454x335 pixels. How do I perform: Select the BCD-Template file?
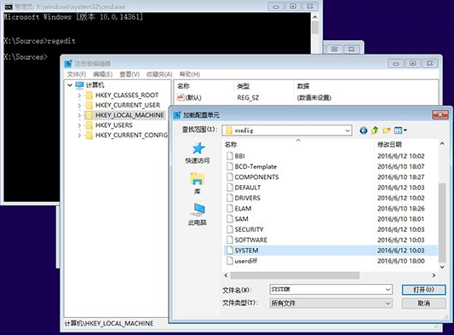point(256,166)
